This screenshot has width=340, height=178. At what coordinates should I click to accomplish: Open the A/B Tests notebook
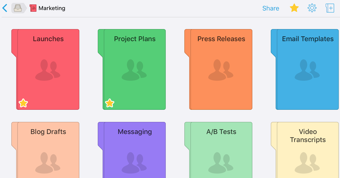point(218,150)
